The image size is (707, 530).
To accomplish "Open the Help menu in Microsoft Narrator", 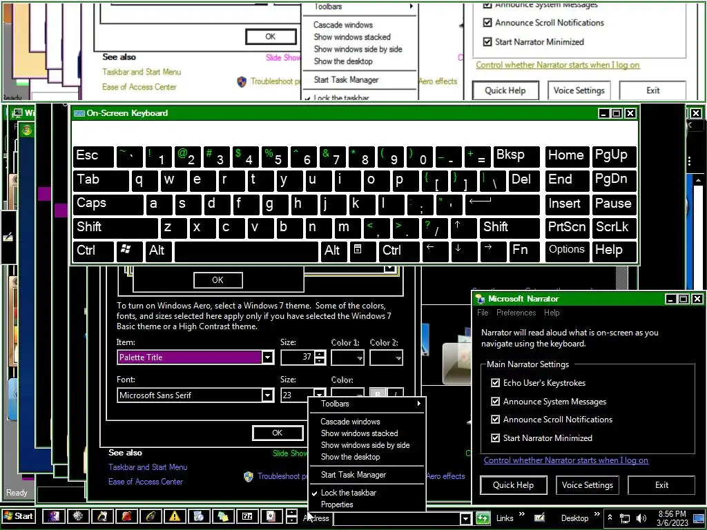I will coord(552,313).
